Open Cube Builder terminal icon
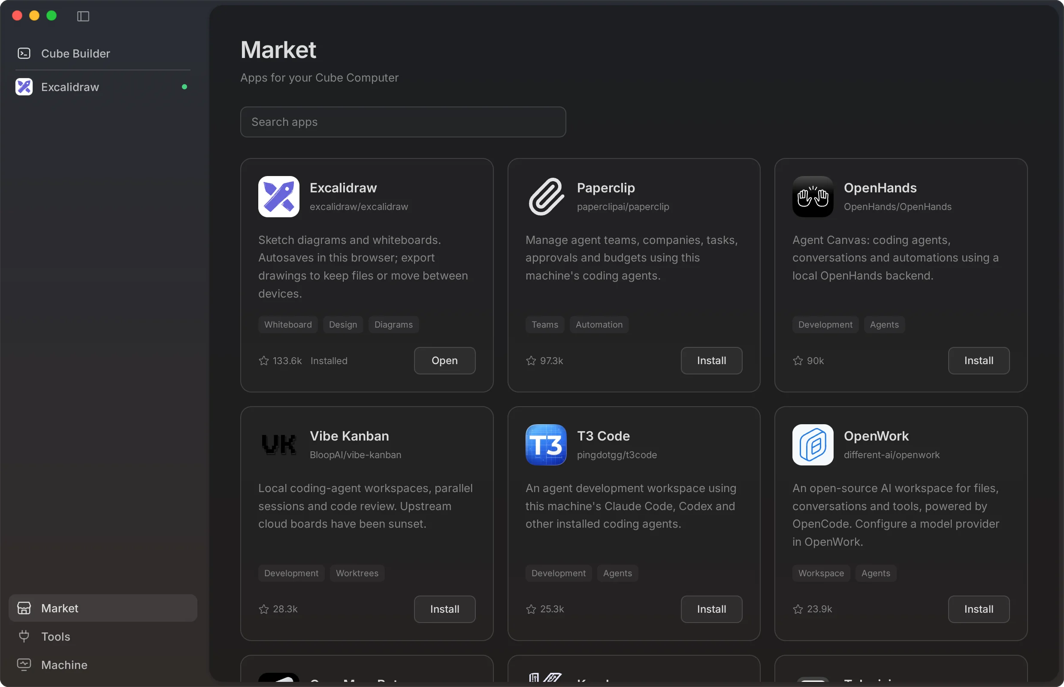 point(24,54)
